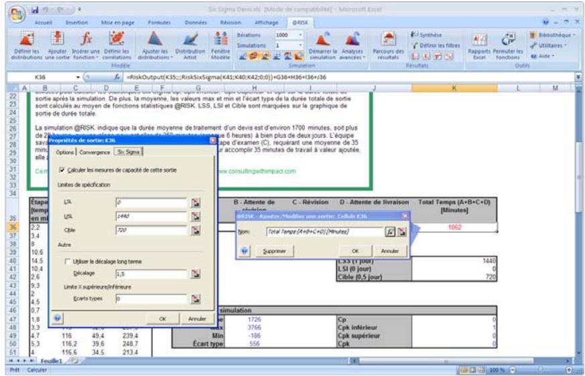Click the Supprimer button

click(x=274, y=251)
